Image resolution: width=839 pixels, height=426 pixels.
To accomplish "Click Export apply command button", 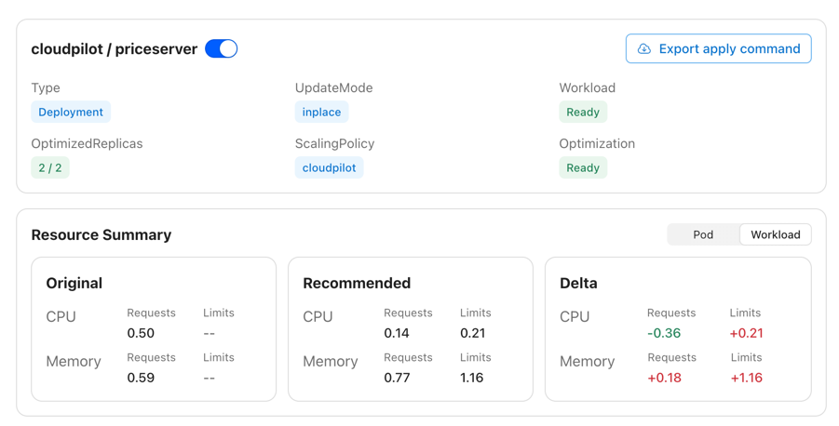I will [x=718, y=48].
